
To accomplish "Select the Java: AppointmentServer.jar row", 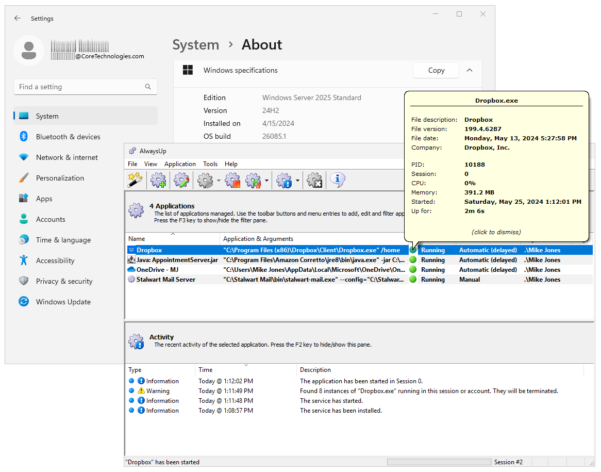I will [x=360, y=260].
